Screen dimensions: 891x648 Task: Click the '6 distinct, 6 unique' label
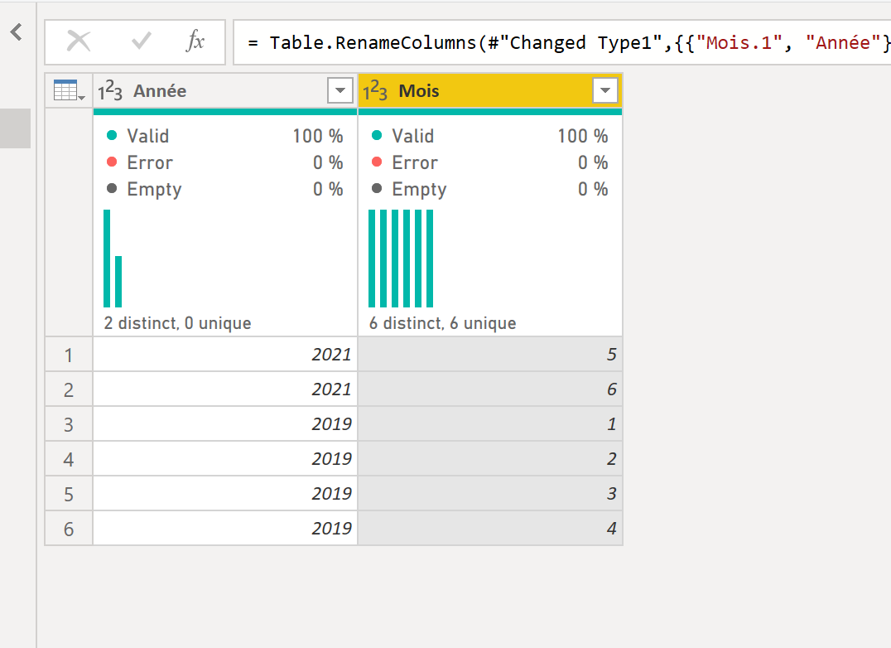(443, 323)
